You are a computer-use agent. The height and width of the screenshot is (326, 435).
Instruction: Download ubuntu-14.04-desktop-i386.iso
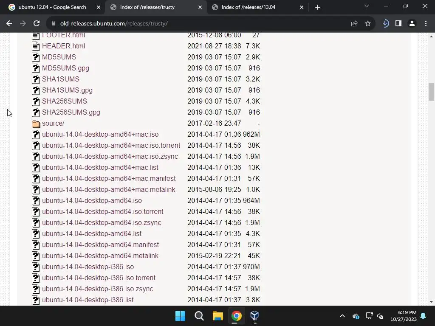click(x=88, y=267)
